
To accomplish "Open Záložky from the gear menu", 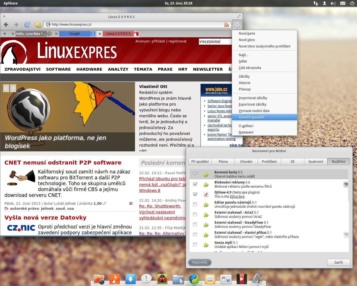I will coord(264,77).
